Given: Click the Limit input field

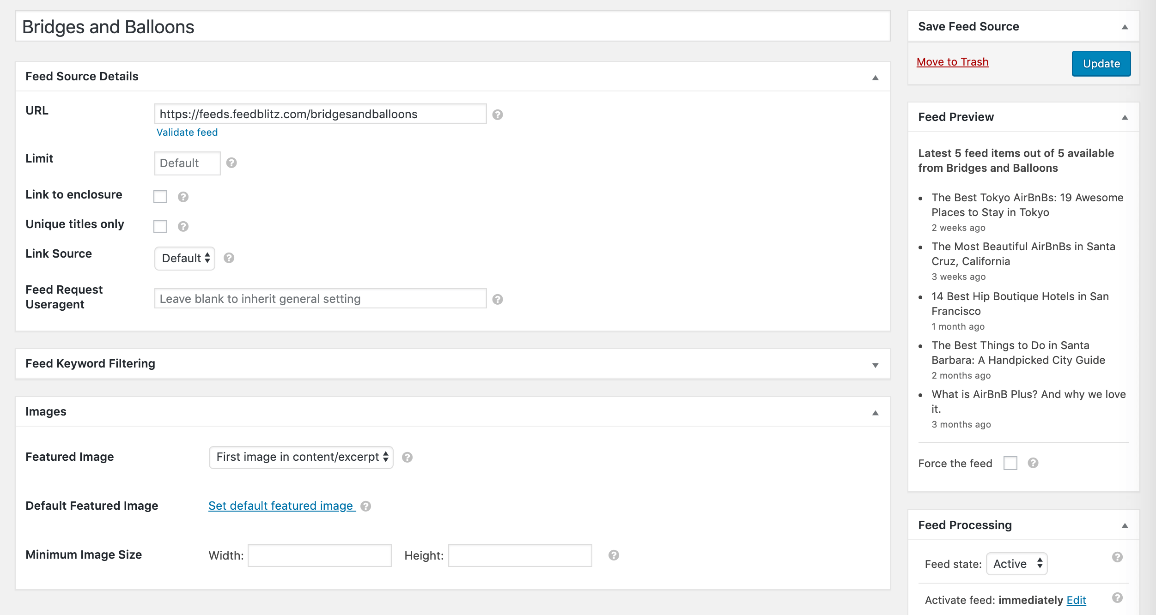Looking at the screenshot, I should click(187, 163).
